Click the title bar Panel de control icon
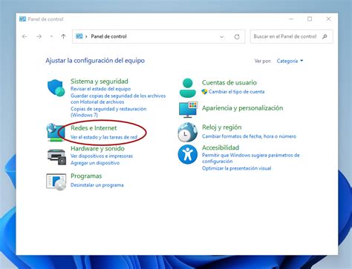Image resolution: width=352 pixels, height=269 pixels. pos(22,19)
